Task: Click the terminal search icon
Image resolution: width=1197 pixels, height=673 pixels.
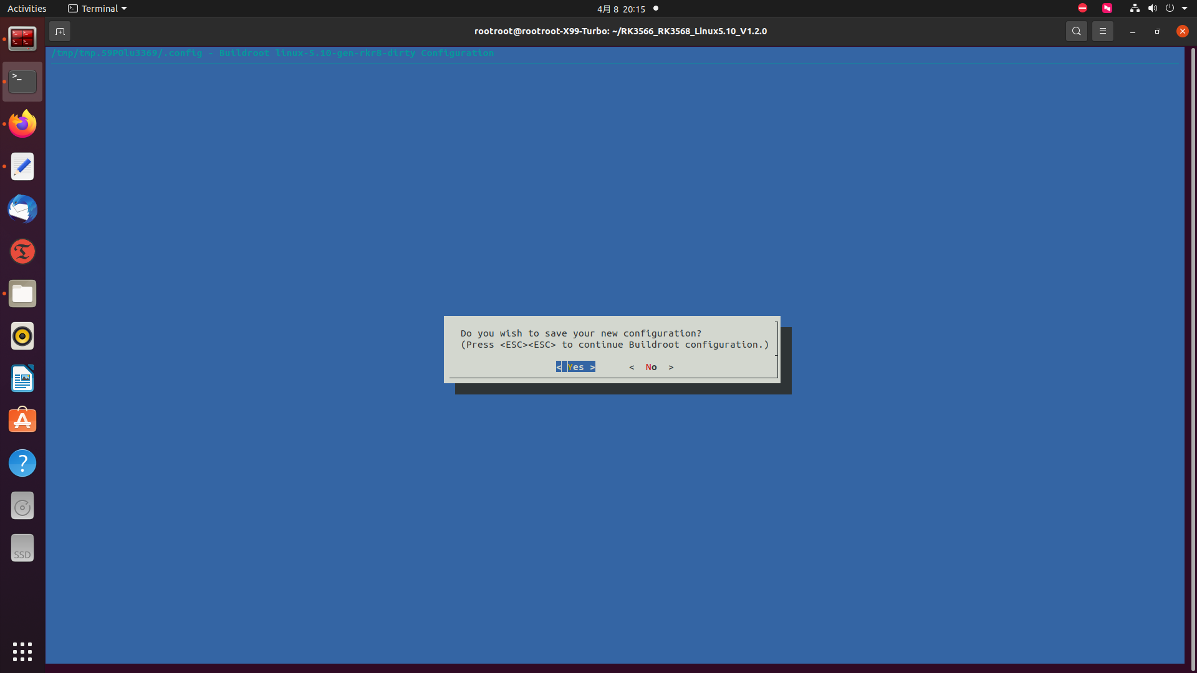Action: [x=1076, y=31]
